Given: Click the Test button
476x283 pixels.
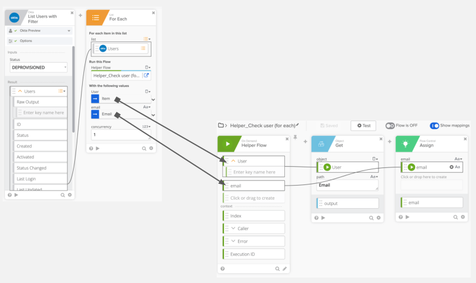Looking at the screenshot, I should [363, 125].
